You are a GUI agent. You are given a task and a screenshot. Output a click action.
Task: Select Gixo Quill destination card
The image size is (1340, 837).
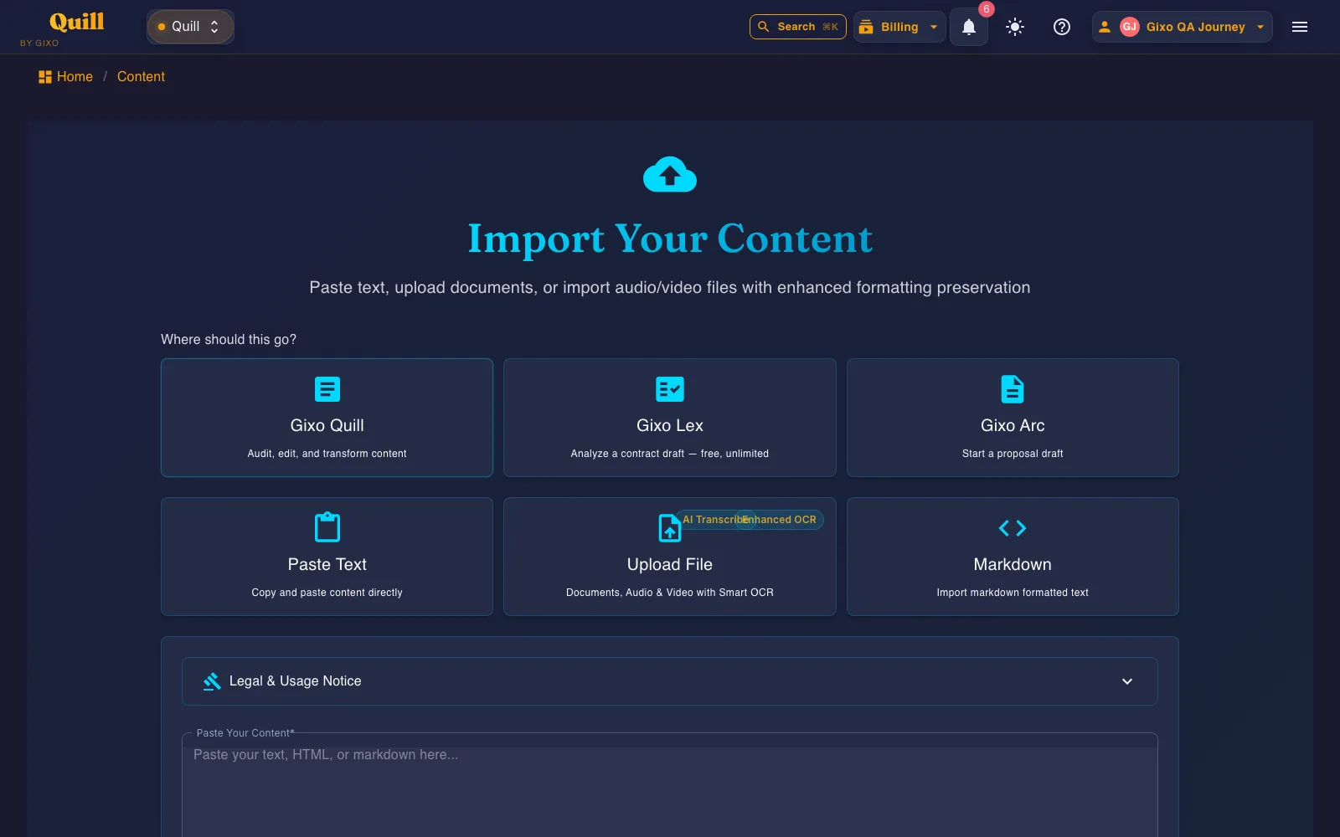tap(327, 418)
